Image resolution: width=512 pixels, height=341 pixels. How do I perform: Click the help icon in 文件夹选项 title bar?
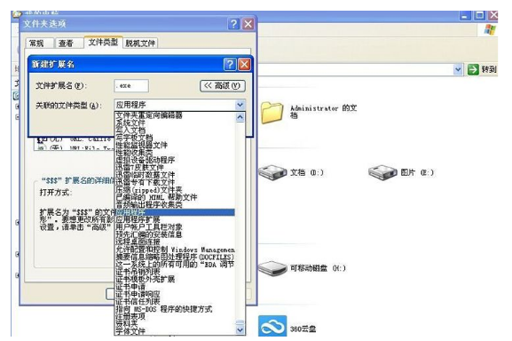[233, 24]
